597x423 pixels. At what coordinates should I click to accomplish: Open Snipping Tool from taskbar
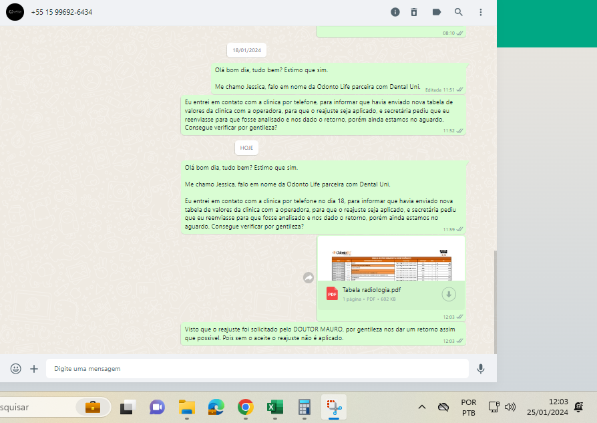[x=334, y=407]
